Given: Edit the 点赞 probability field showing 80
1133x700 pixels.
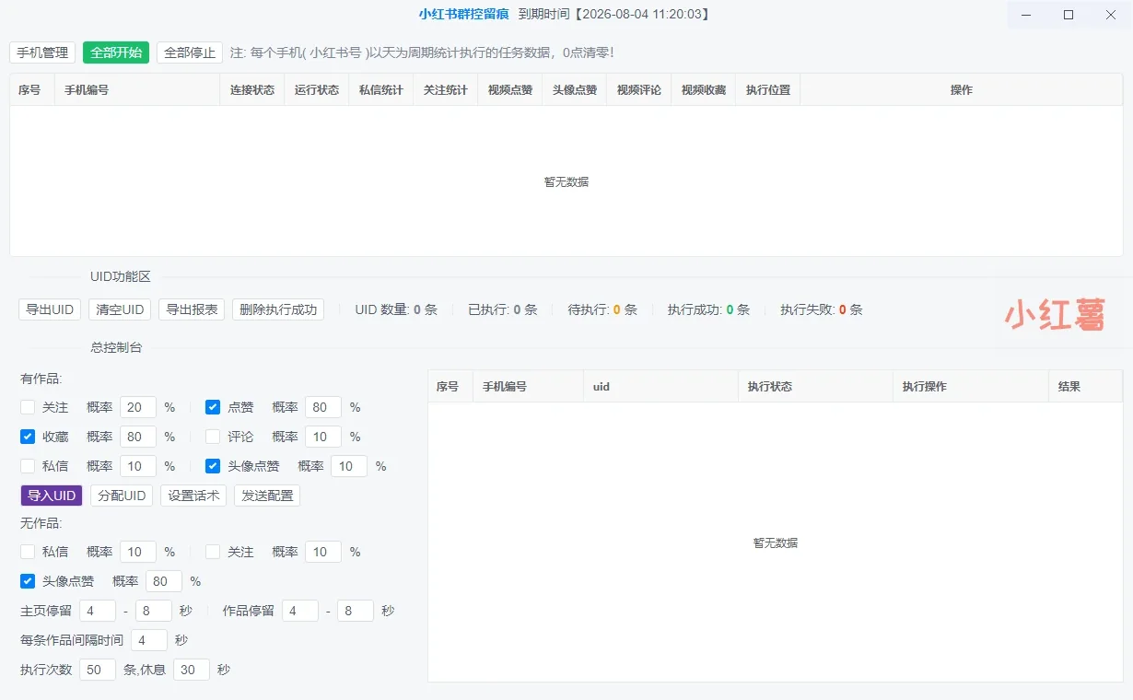Looking at the screenshot, I should [323, 407].
